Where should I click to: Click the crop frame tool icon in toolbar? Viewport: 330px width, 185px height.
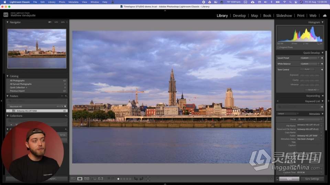tap(148, 179)
